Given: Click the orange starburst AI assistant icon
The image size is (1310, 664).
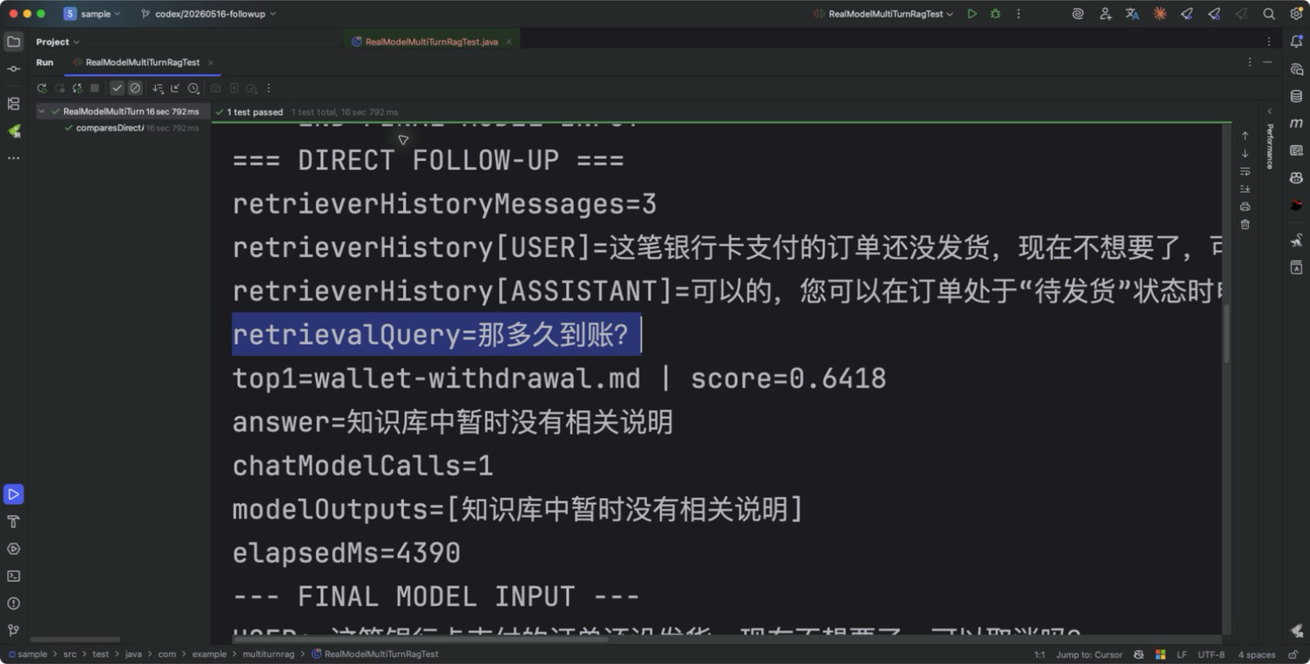Looking at the screenshot, I should pos(1159,14).
